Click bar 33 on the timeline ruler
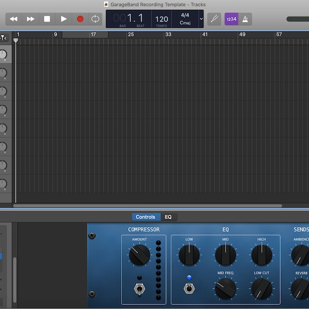 click(168, 35)
